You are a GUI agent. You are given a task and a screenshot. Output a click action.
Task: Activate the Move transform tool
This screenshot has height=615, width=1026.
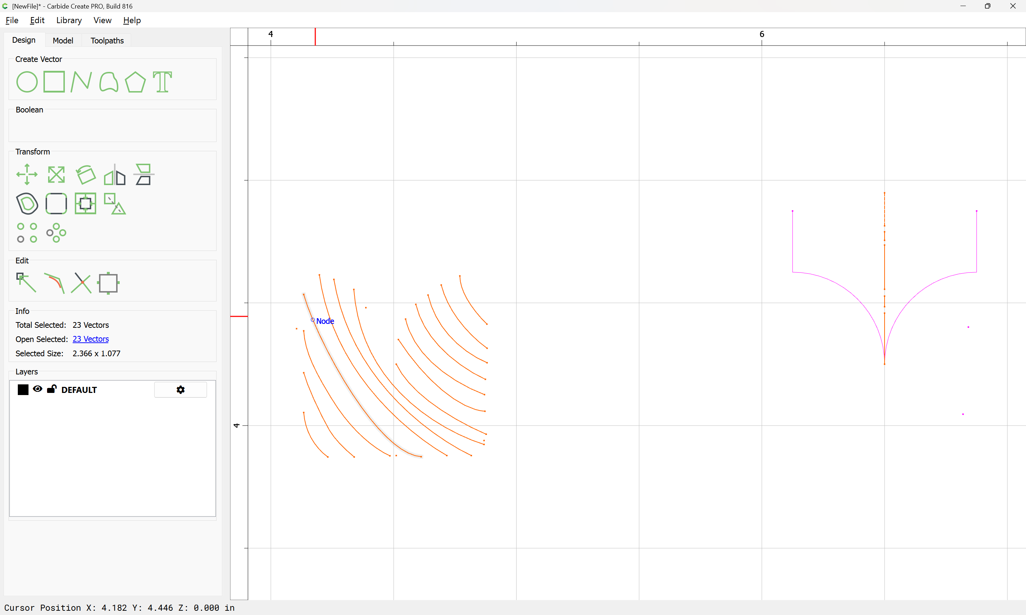27,174
